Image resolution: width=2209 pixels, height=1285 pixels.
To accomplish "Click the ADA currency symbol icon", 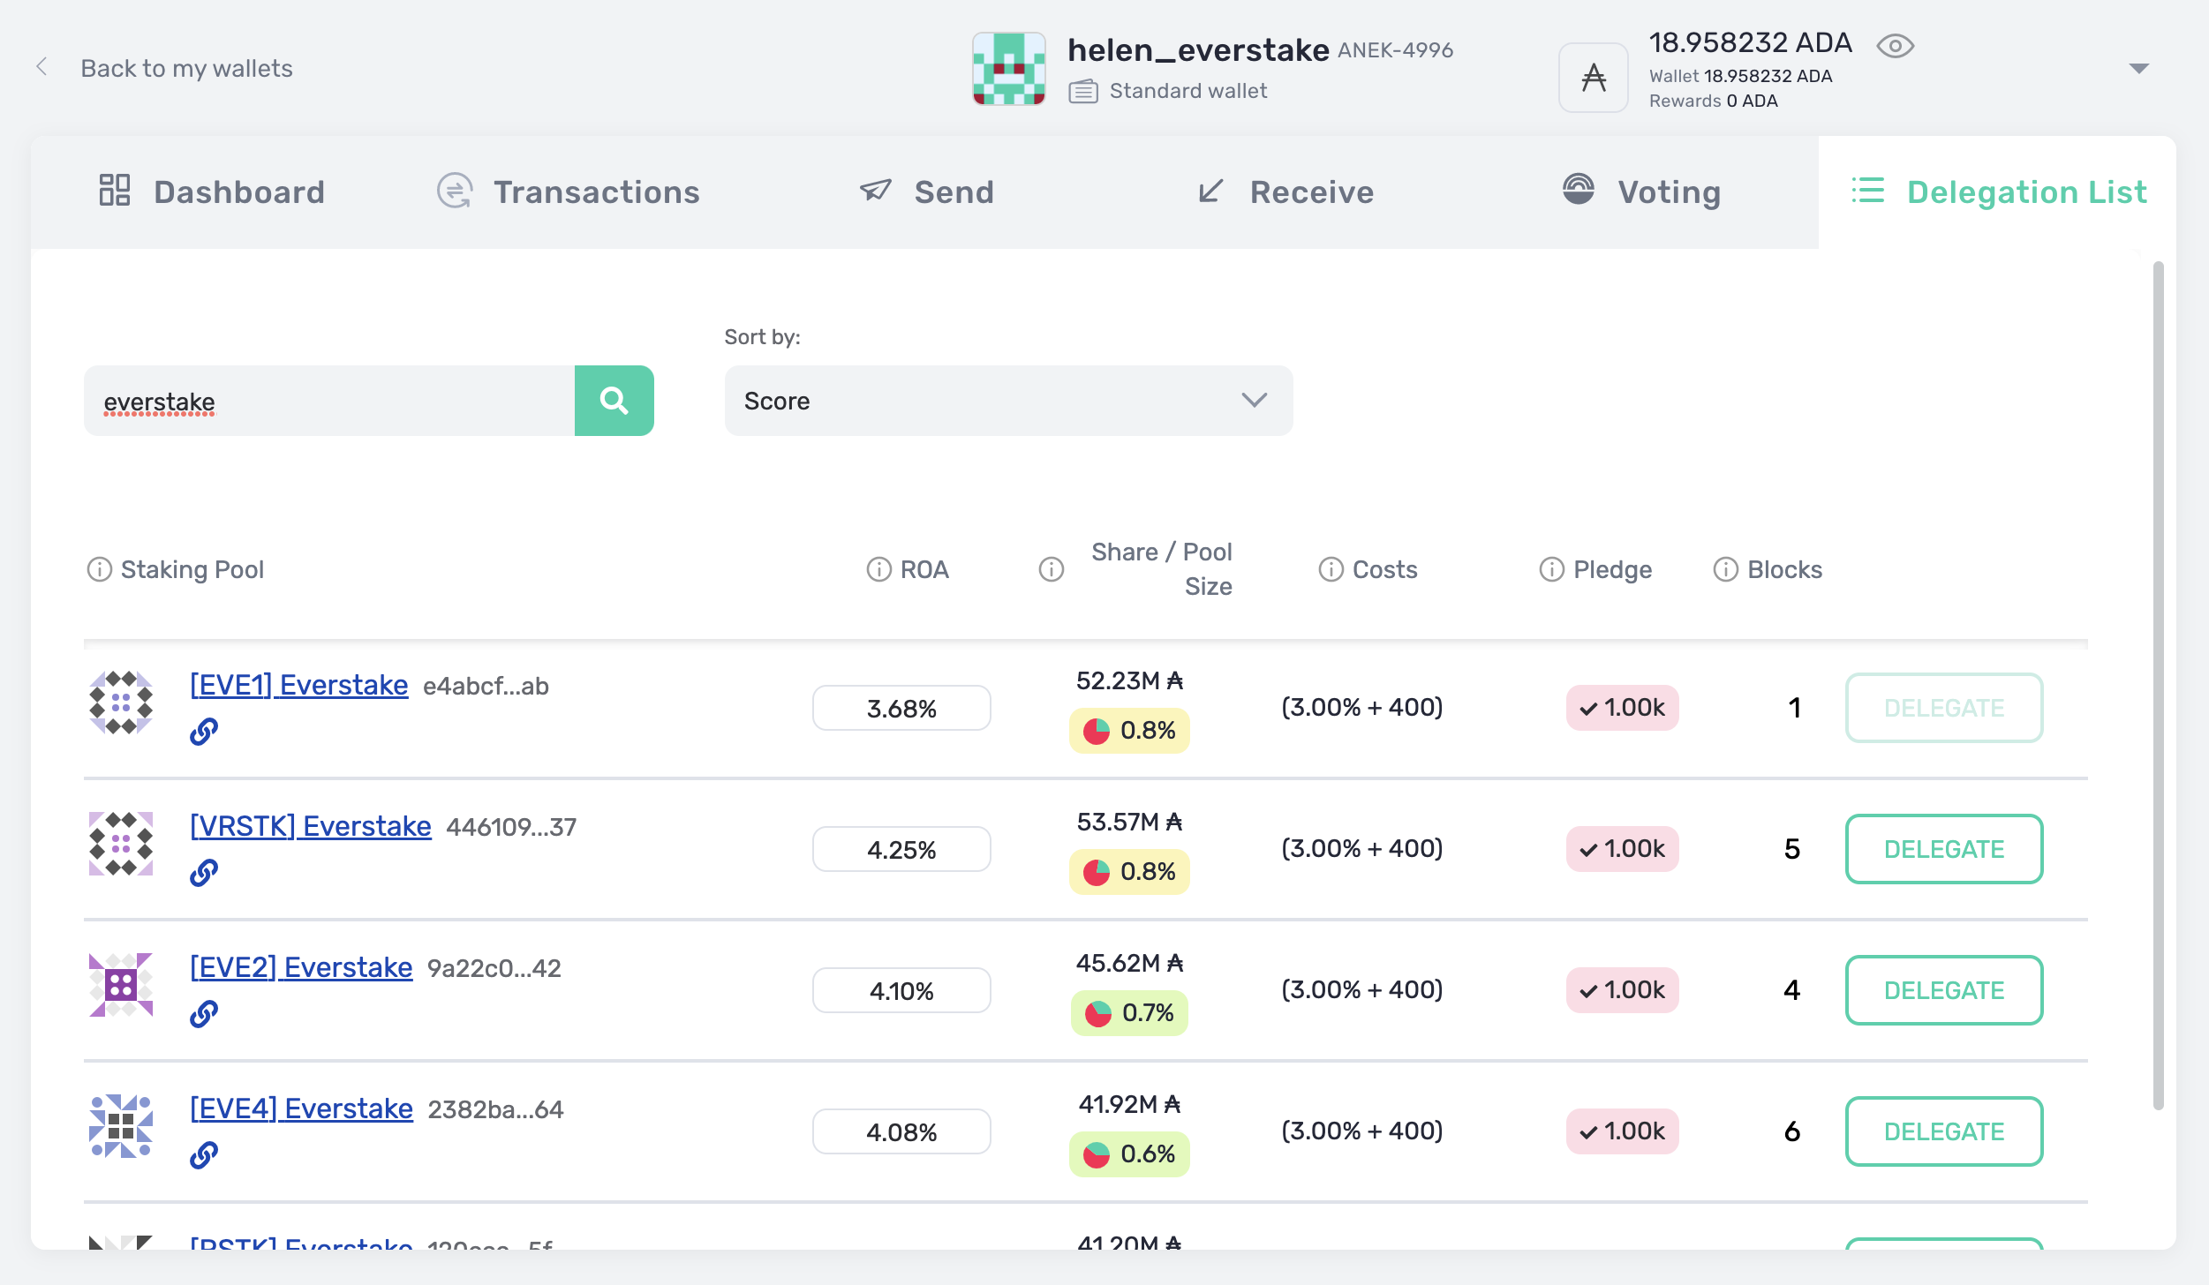I will point(1593,78).
